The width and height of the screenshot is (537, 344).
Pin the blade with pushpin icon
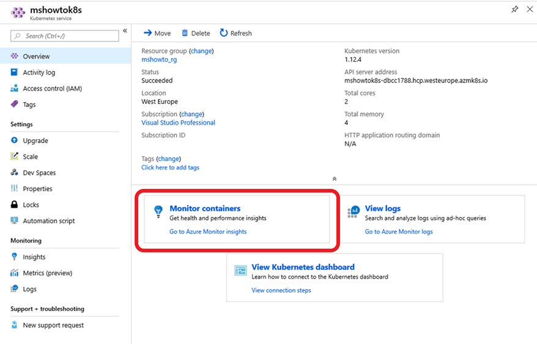tap(514, 10)
